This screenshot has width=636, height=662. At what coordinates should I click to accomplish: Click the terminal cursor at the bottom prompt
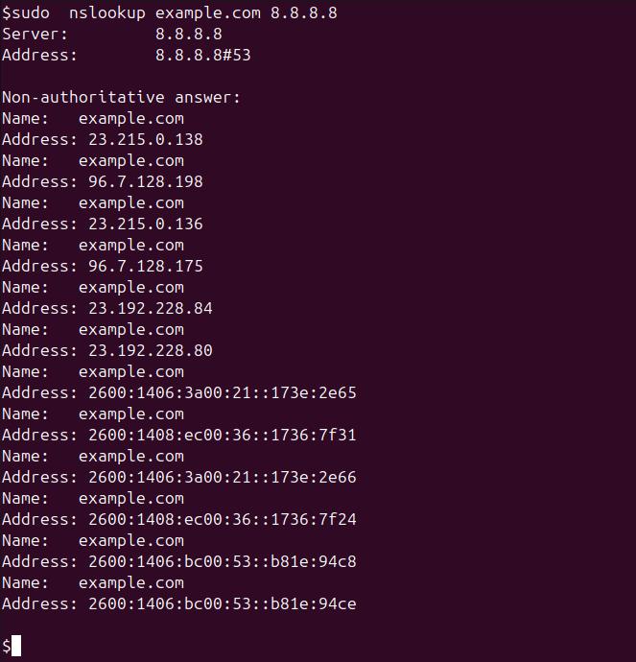coord(16,646)
